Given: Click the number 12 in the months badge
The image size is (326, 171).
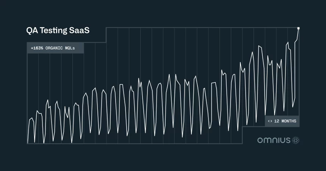Looking at the screenshot, I should pyautogui.click(x=276, y=121).
